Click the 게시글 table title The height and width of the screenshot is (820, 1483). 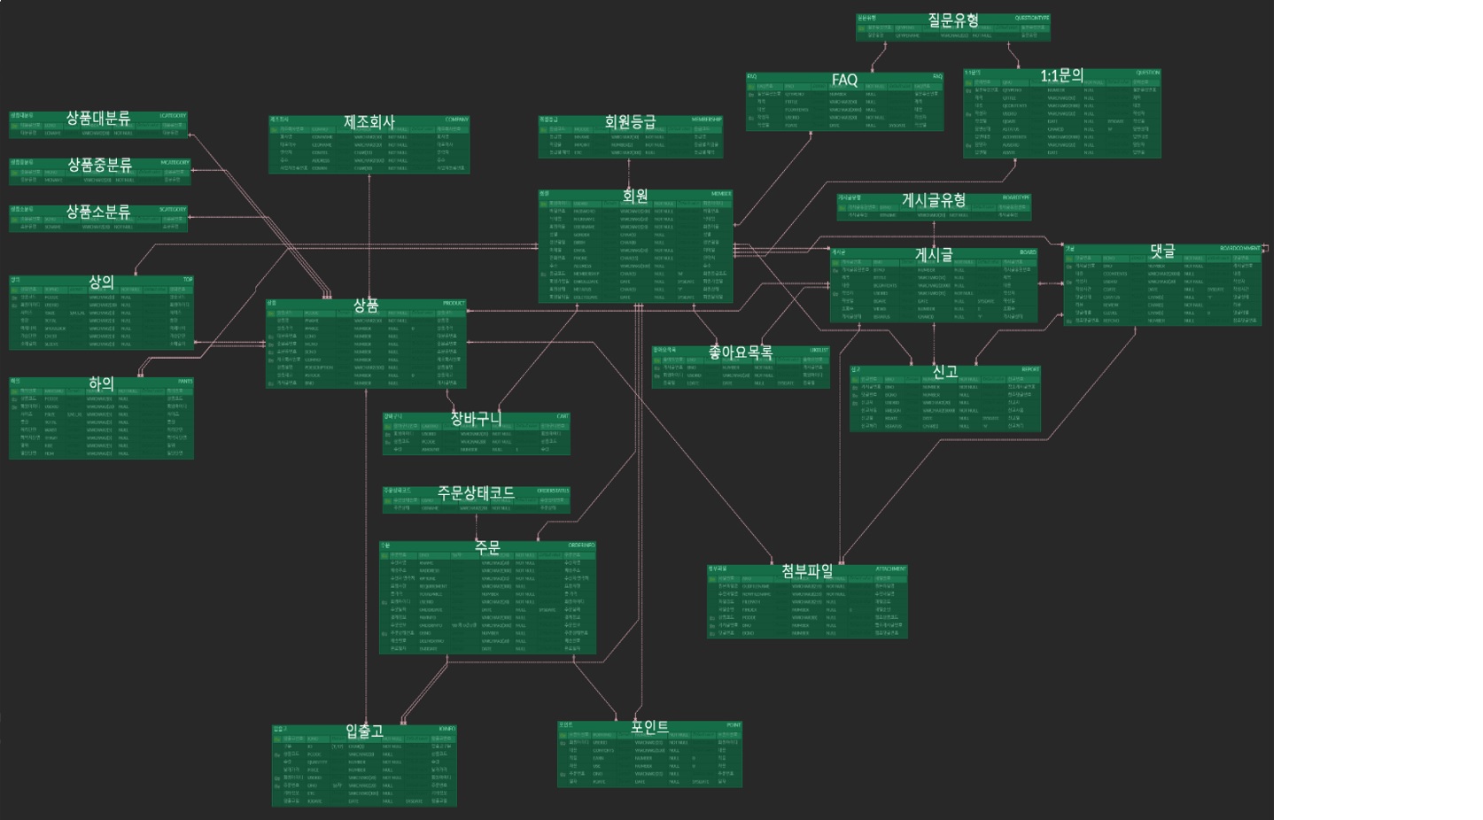(934, 254)
